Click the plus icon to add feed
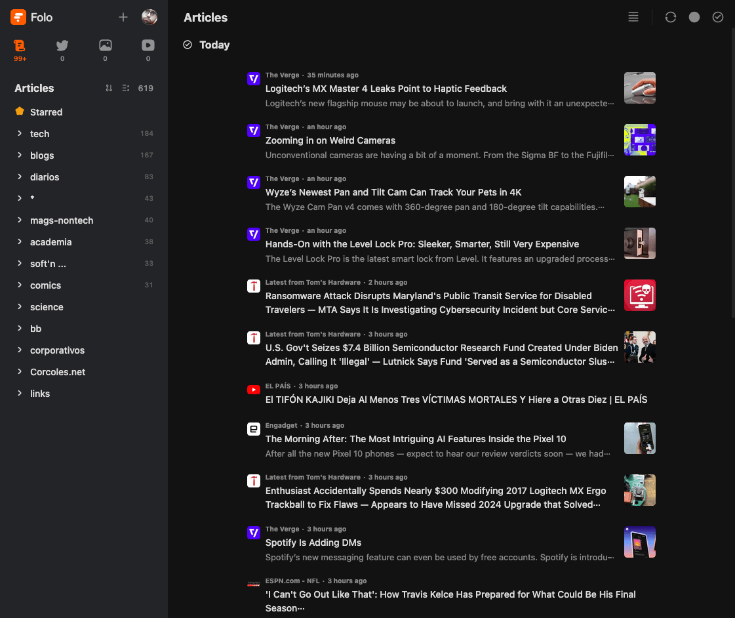 pyautogui.click(x=123, y=17)
